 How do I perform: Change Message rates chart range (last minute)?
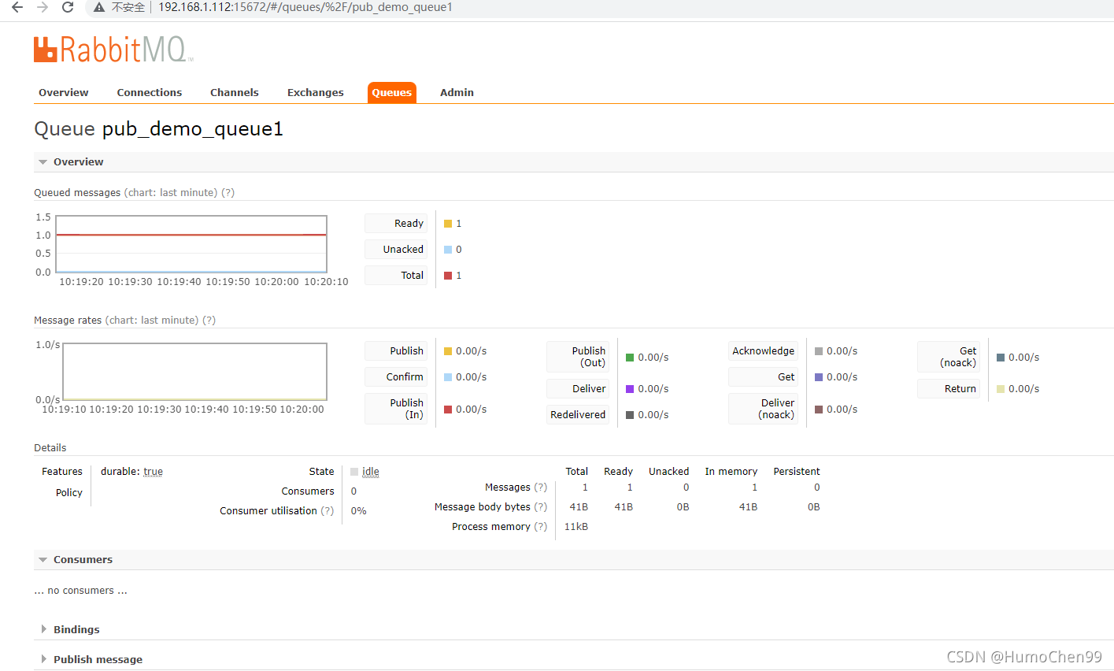point(152,320)
